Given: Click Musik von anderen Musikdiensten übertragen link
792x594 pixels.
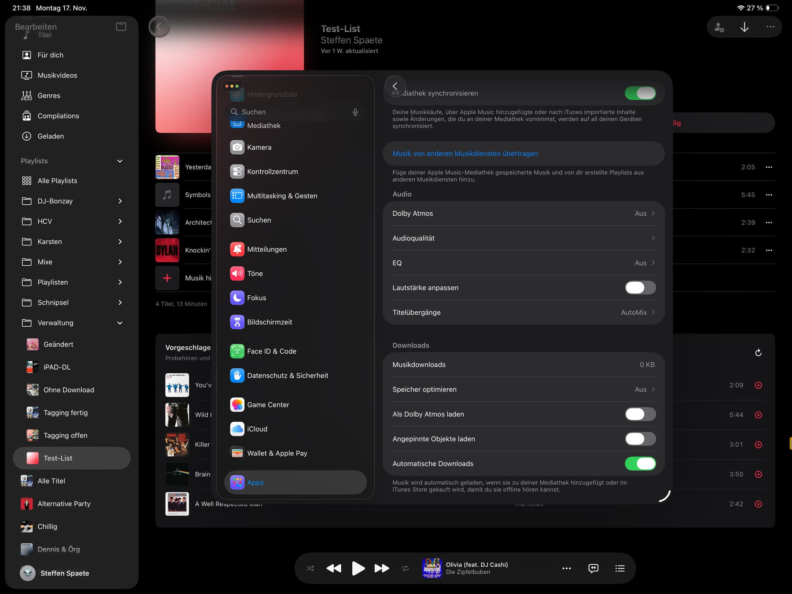Looking at the screenshot, I should point(465,153).
